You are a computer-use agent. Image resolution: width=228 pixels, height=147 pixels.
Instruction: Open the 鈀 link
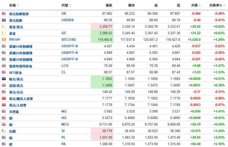(11, 145)
